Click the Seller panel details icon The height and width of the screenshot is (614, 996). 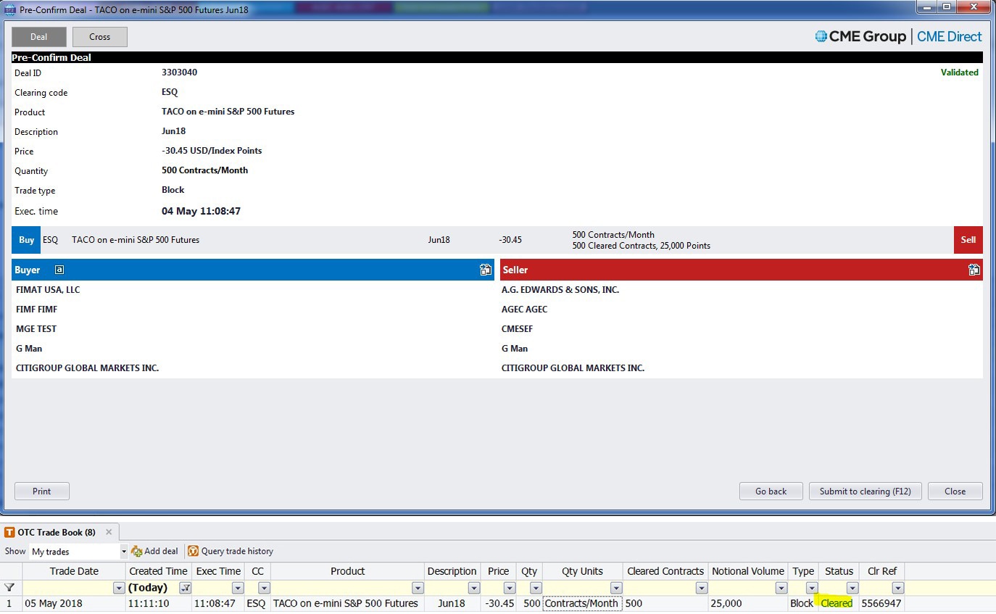click(974, 270)
